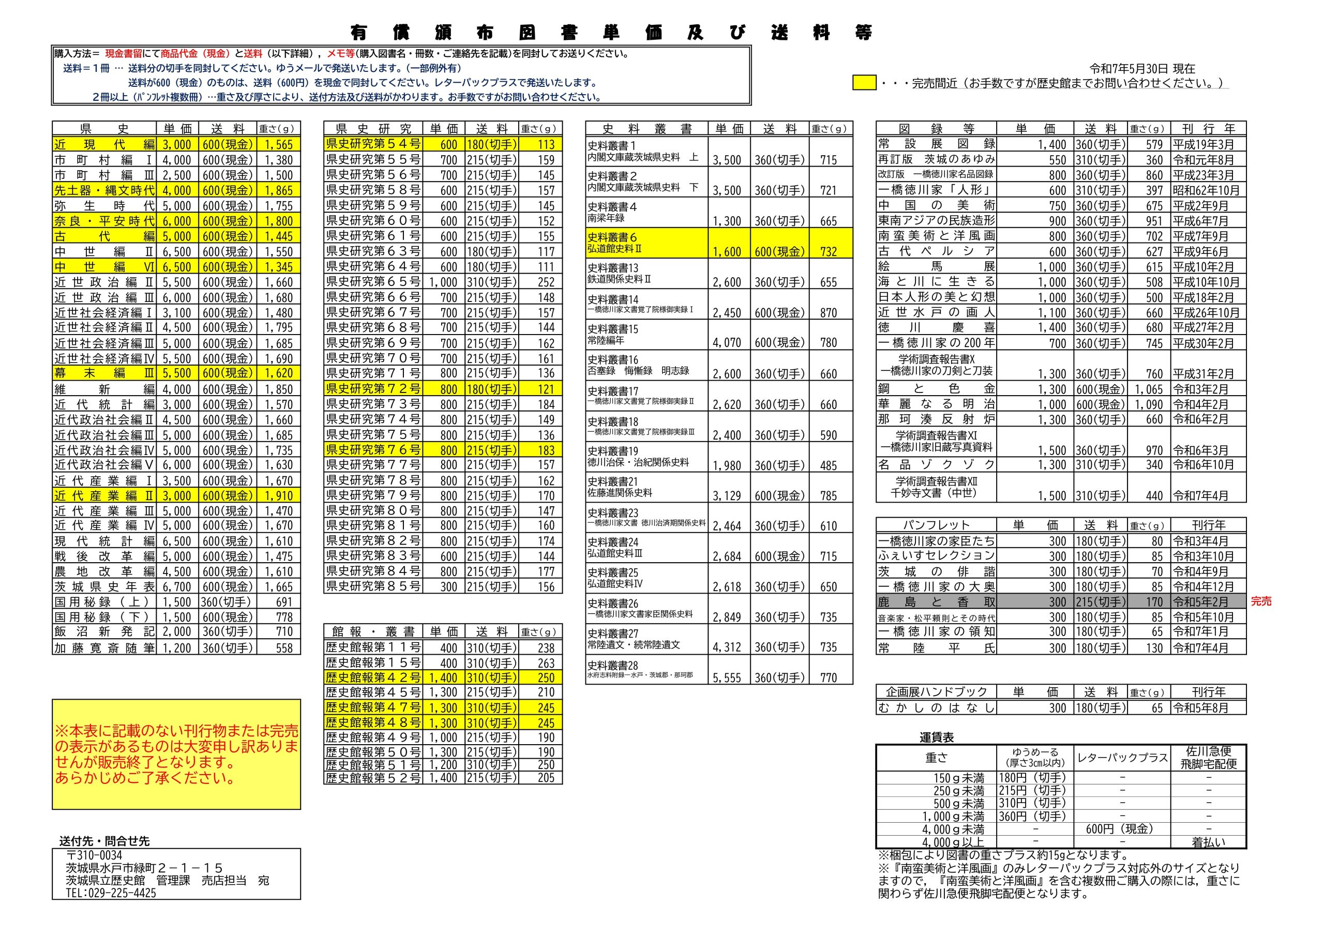Select the 日本人形の美と幻想 row
1324x936 pixels.
pyautogui.click(x=1061, y=297)
